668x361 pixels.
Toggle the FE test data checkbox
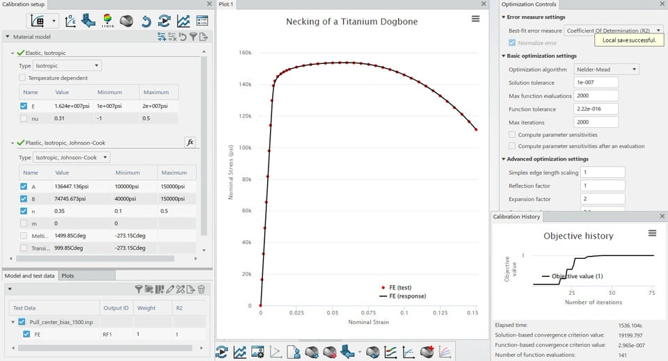coord(26,334)
